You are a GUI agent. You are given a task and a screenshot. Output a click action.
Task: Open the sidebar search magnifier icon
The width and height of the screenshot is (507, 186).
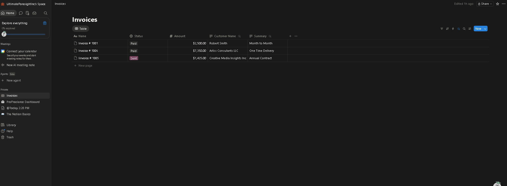(x=46, y=13)
